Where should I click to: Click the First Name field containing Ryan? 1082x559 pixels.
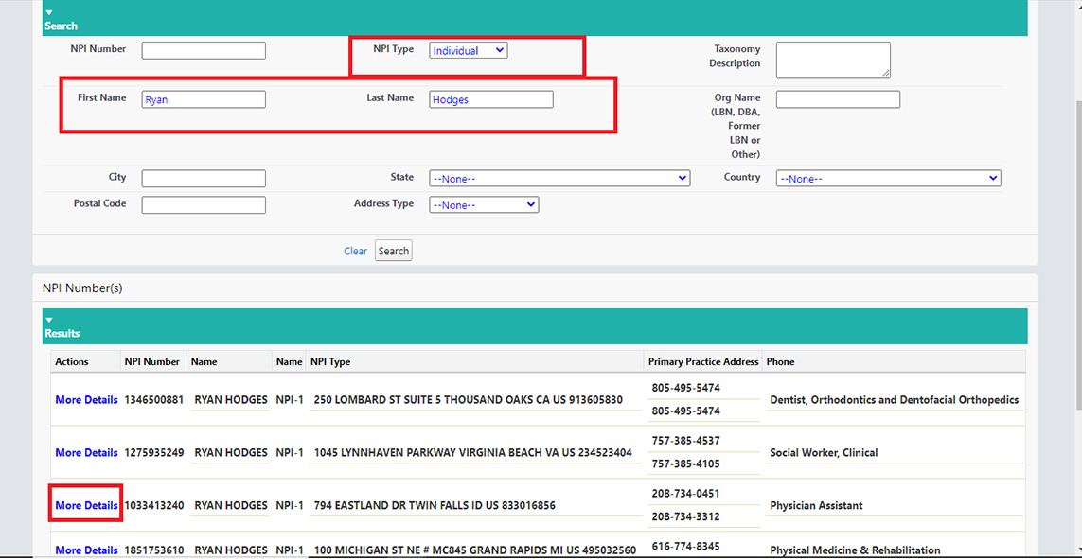pyautogui.click(x=204, y=99)
